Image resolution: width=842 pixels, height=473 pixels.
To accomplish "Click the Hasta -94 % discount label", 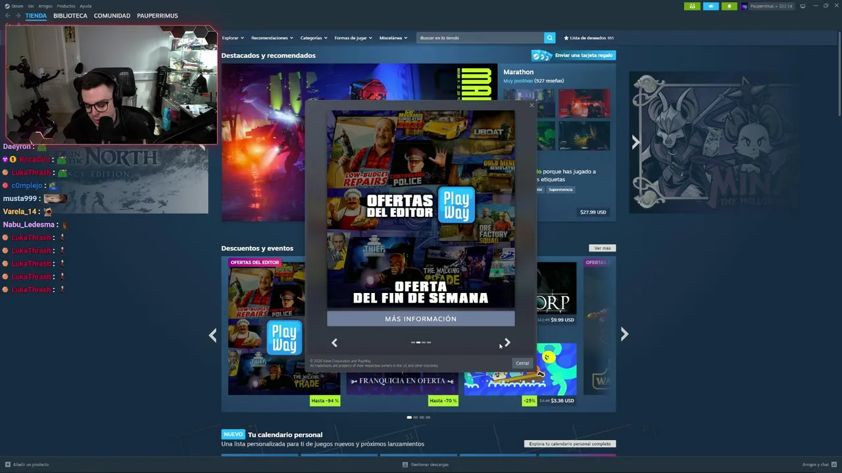I will pos(325,401).
